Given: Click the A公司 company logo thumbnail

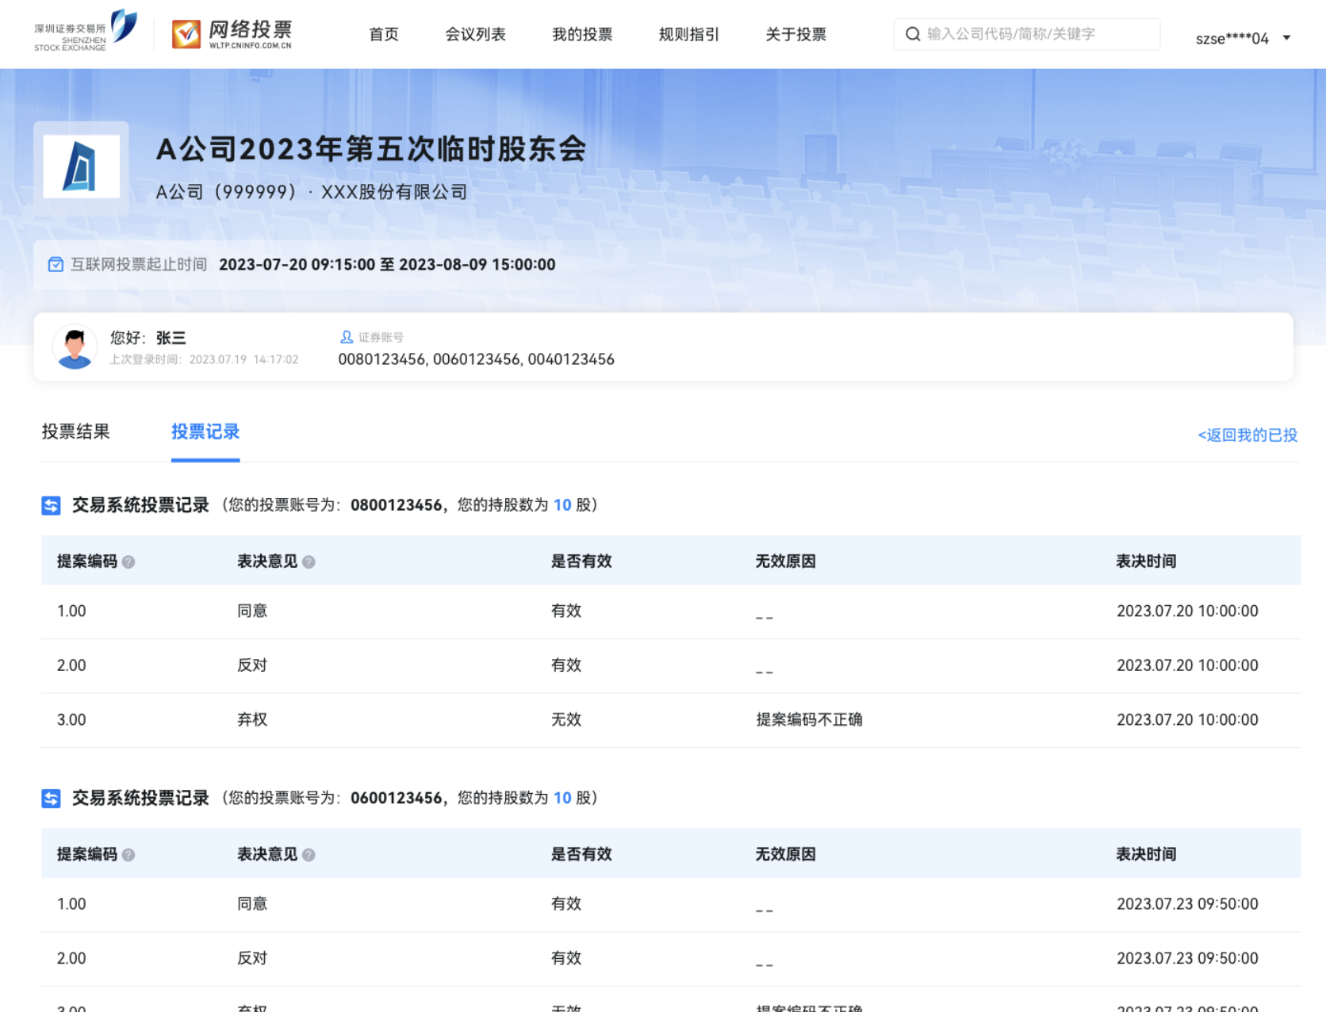Looking at the screenshot, I should pos(80,165).
